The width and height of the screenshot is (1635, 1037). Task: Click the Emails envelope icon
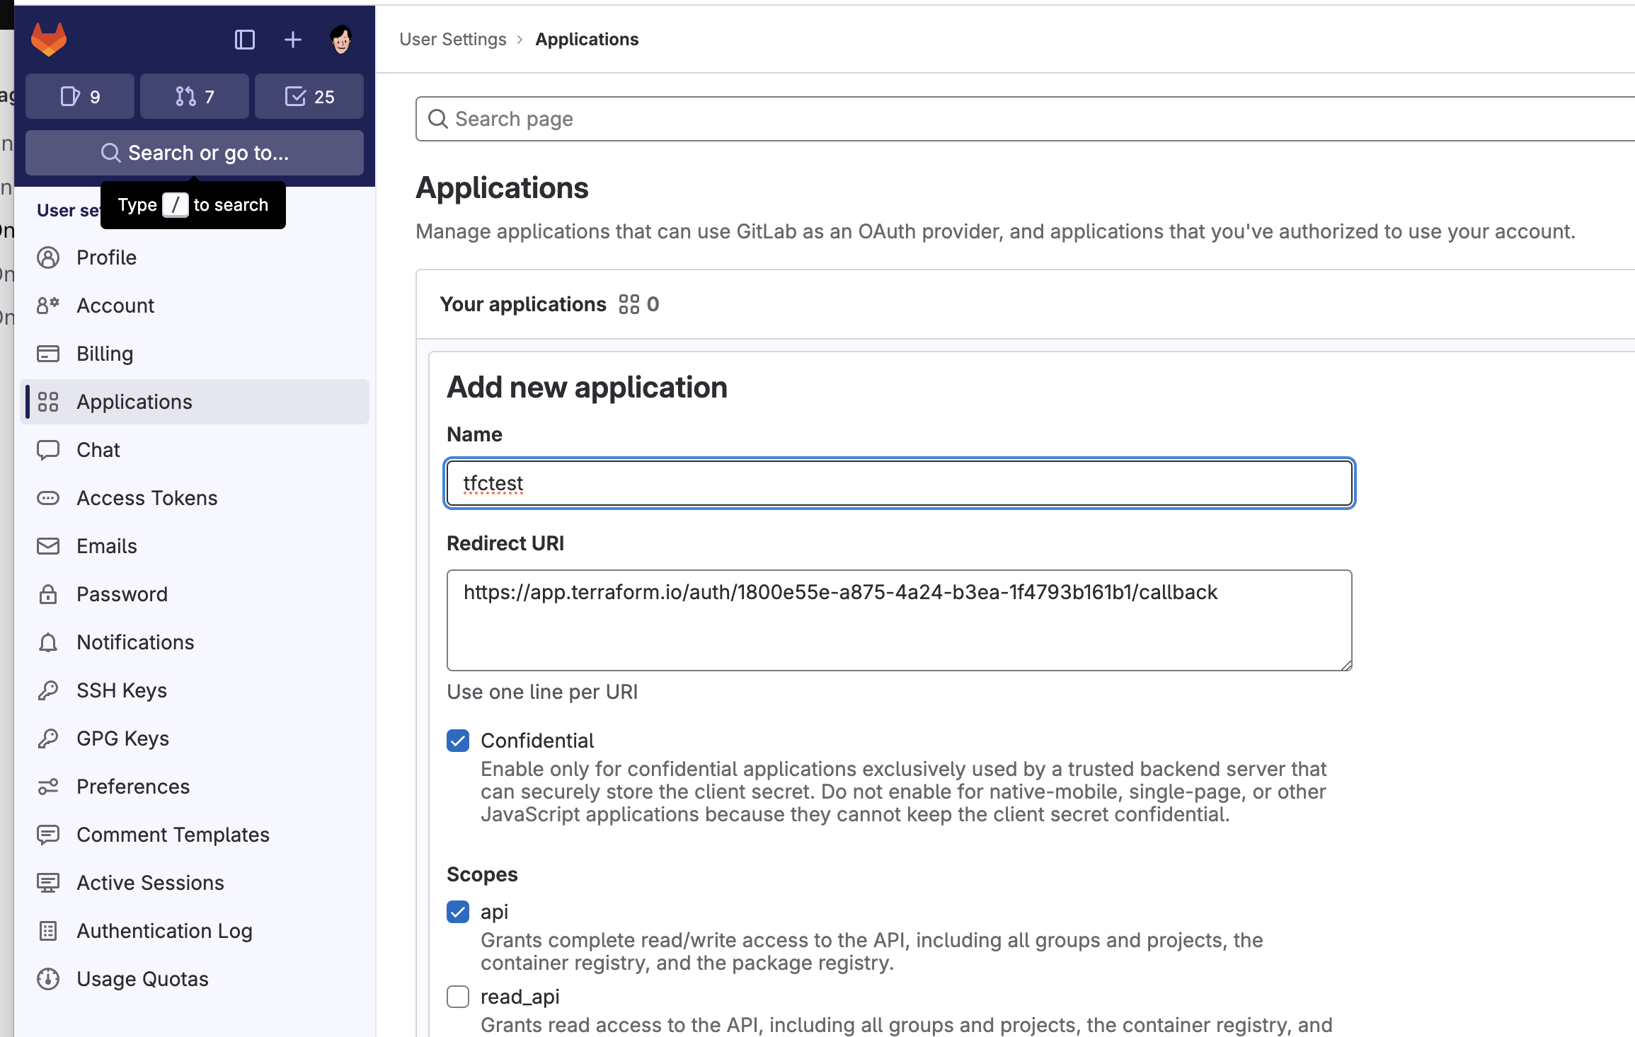(48, 546)
